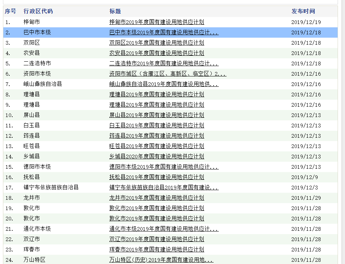Open link 资阳市城区（含雁江区、高新区、临空区）2...
This screenshot has width=345, height=264.
click(x=168, y=74)
